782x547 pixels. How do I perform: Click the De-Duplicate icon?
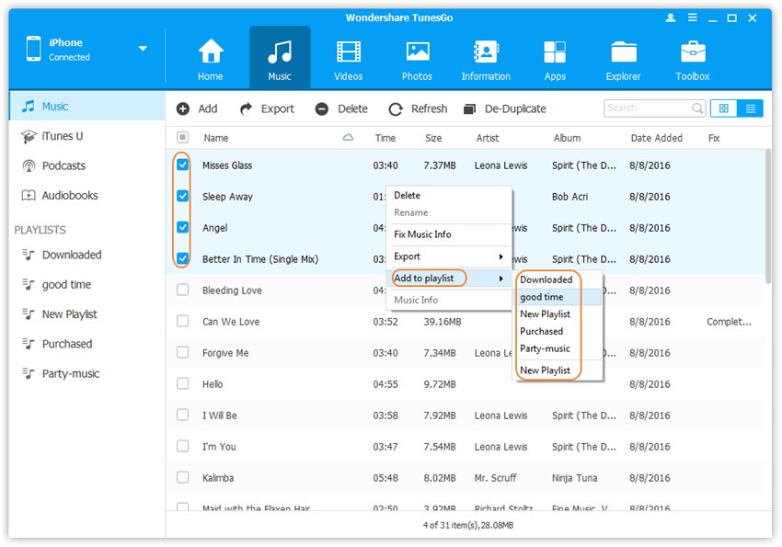pyautogui.click(x=469, y=108)
